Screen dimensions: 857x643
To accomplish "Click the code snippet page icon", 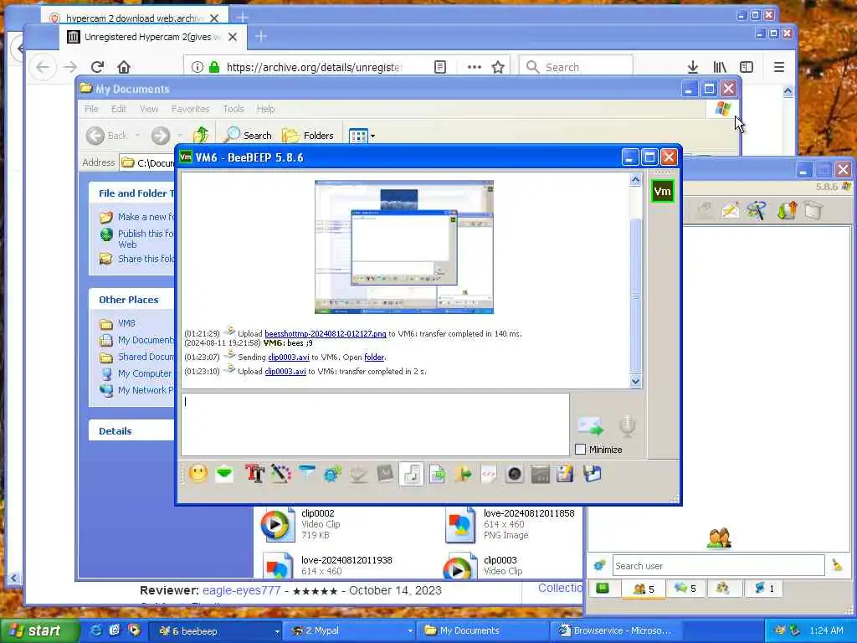I will pyautogui.click(x=489, y=474).
